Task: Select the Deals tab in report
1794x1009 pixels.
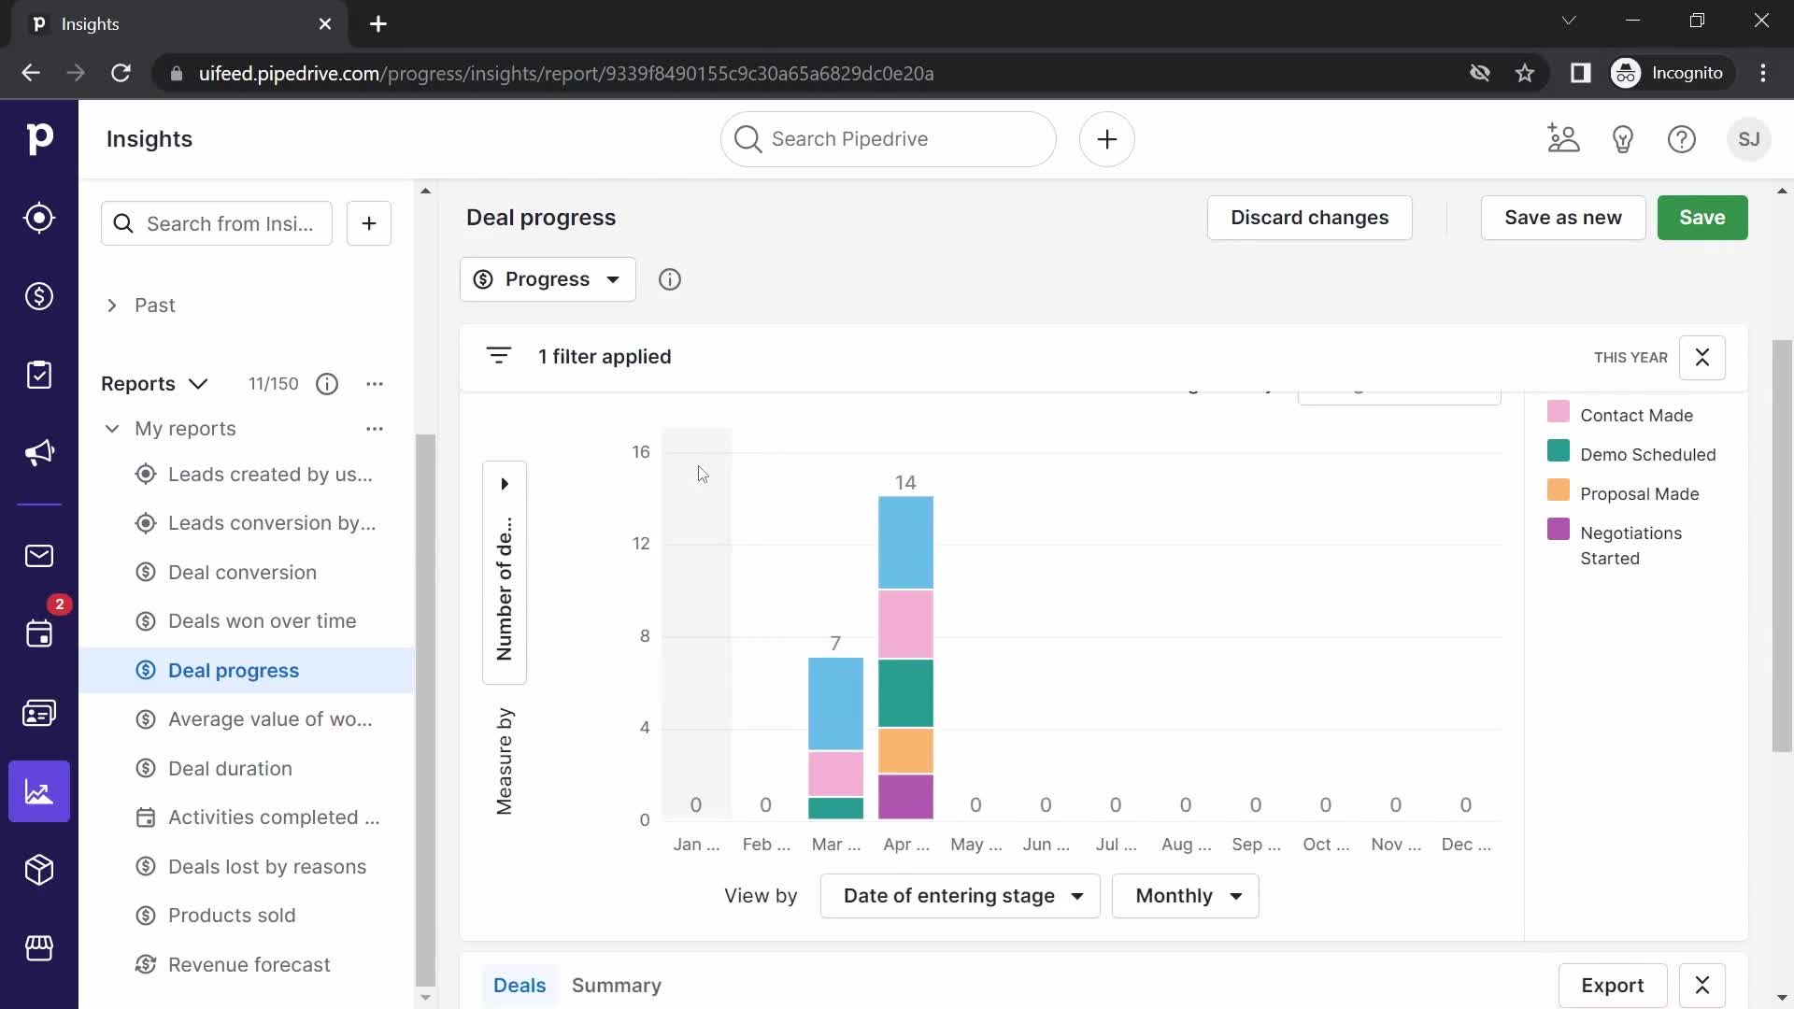Action: coord(520,985)
